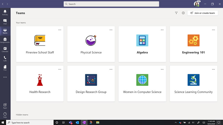Open Calls in the sidebar
The image size is (223, 125).
tap(5, 58)
